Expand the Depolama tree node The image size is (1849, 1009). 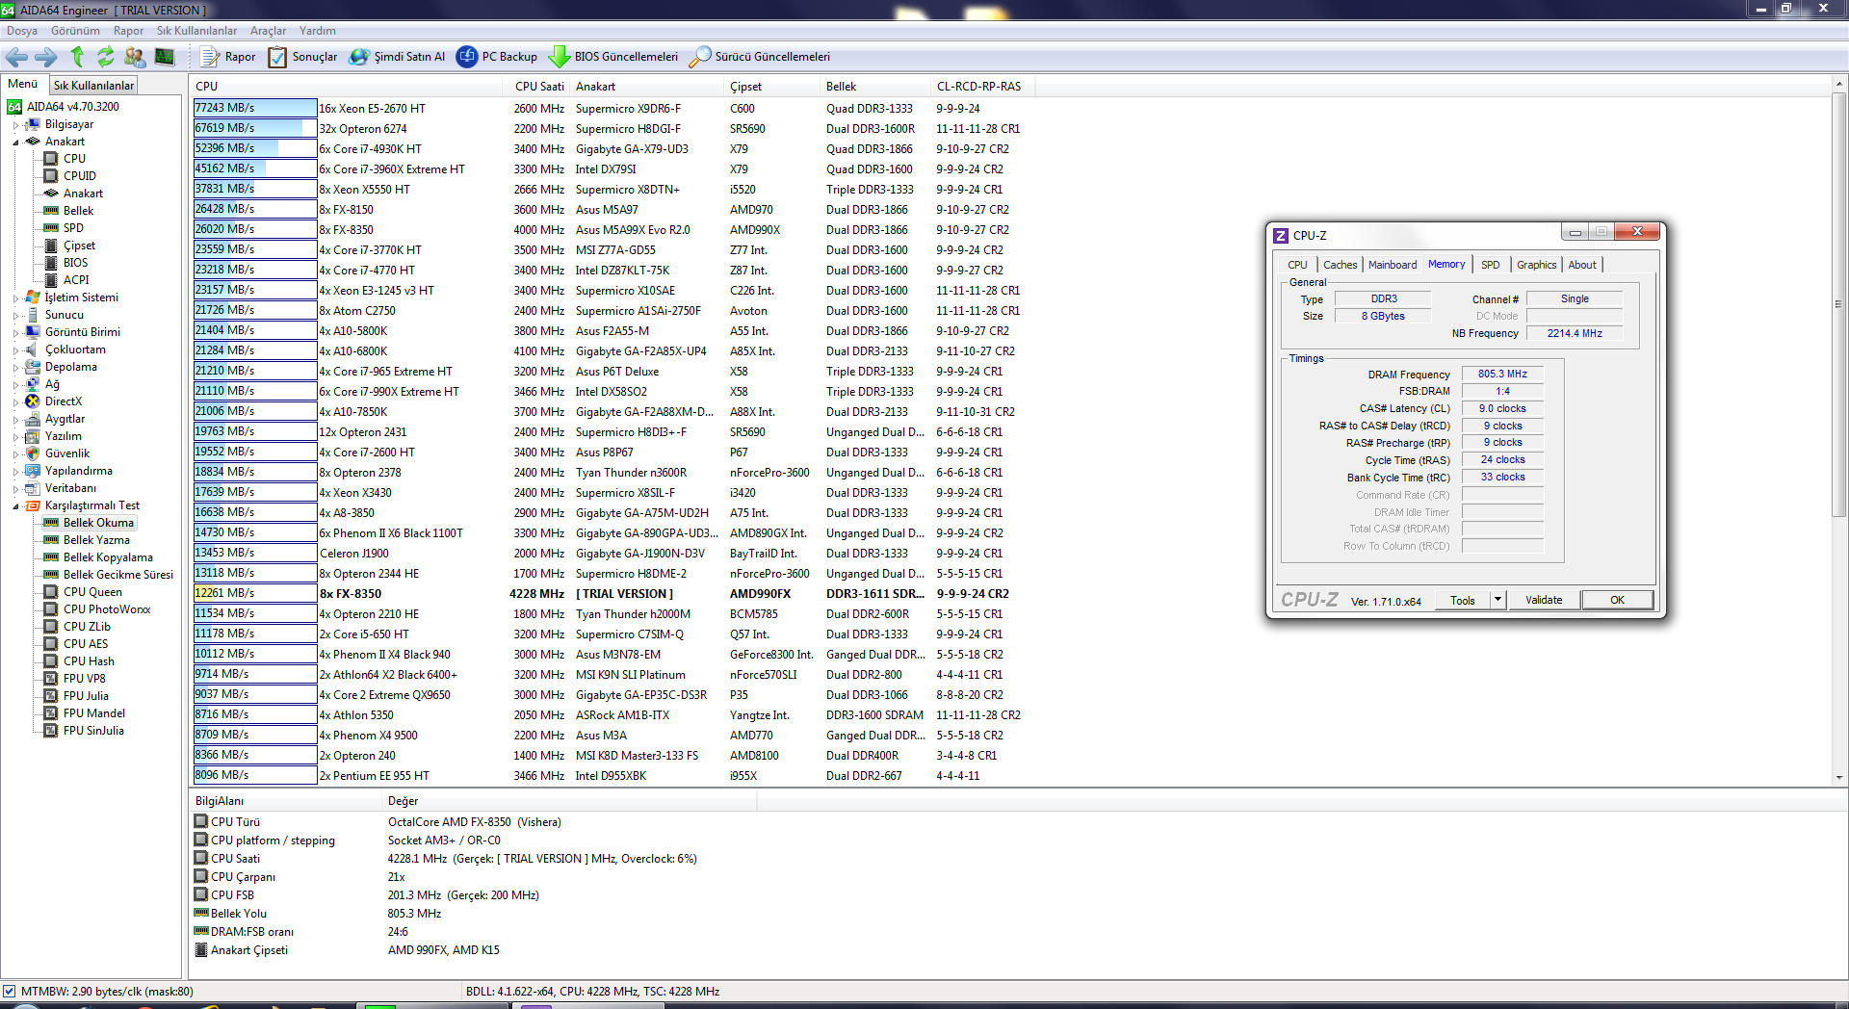tap(15, 368)
